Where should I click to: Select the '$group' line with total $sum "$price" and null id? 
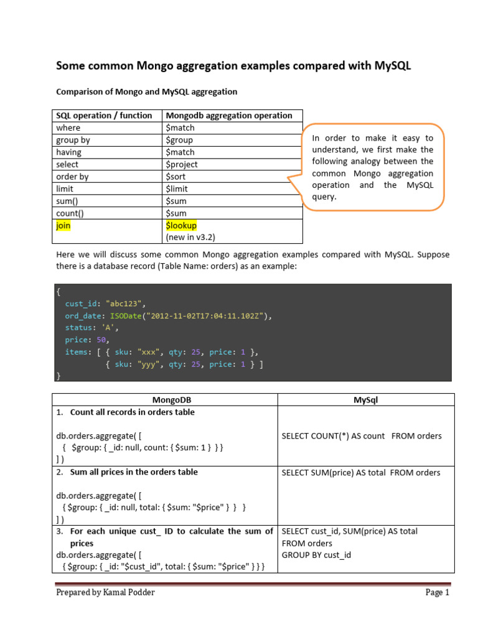coord(154,507)
